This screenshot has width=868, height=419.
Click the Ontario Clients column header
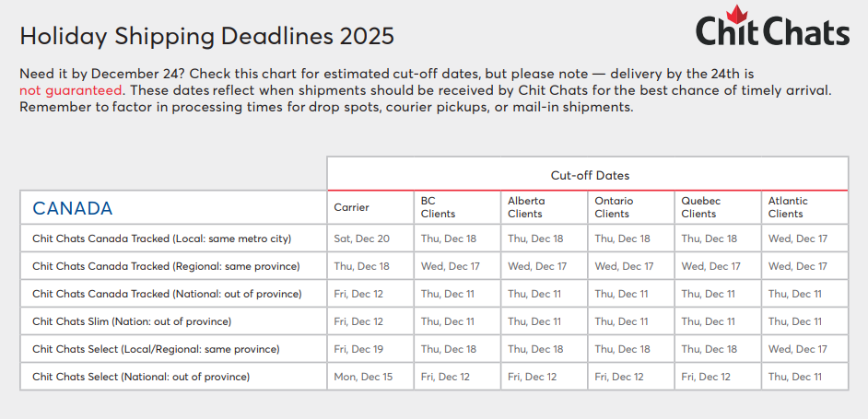point(614,207)
